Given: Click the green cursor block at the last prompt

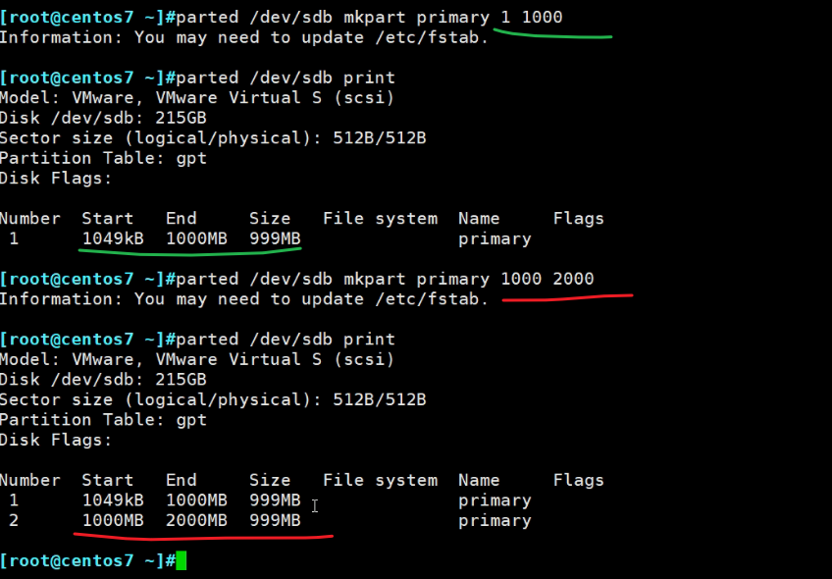Looking at the screenshot, I should tap(181, 561).
